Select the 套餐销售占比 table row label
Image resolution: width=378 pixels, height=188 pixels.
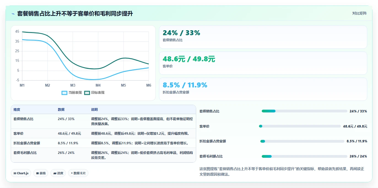tap(23, 119)
